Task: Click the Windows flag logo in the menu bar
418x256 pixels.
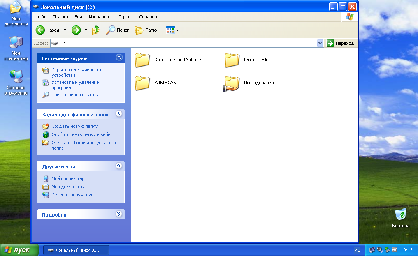Action: click(x=349, y=17)
